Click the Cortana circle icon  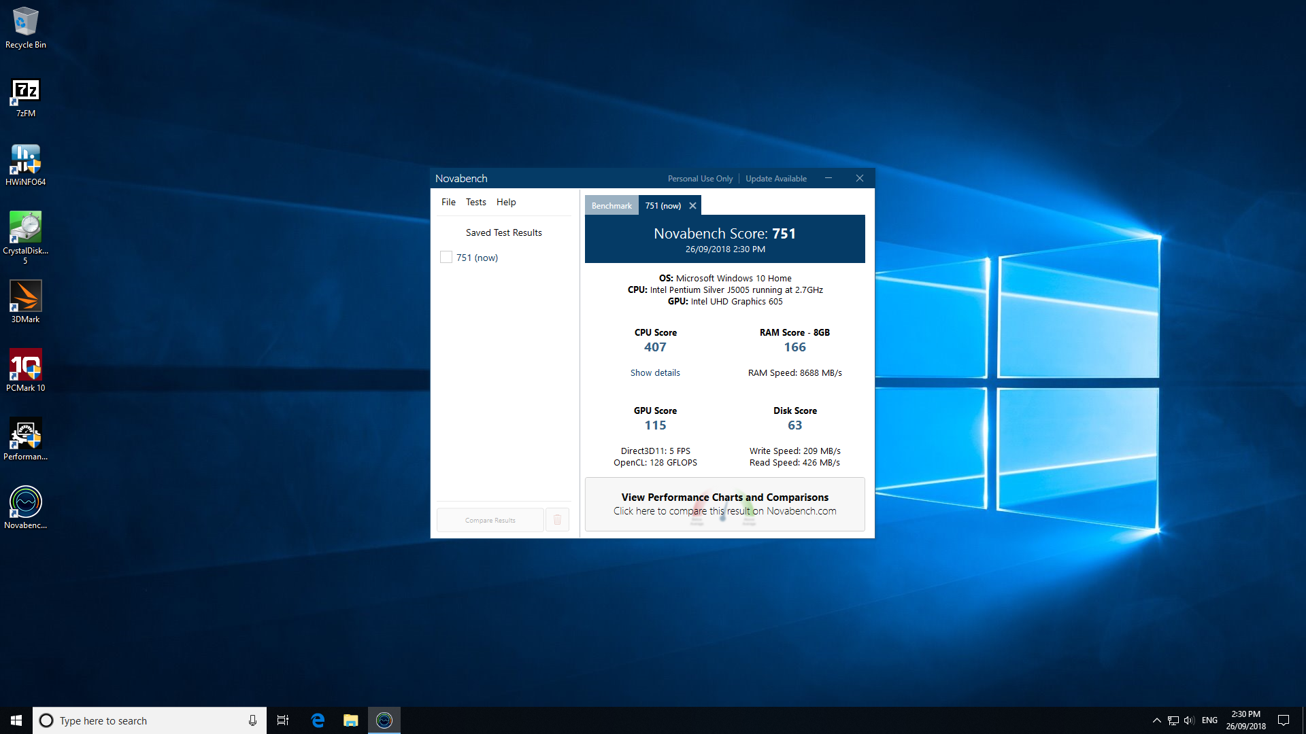pos(46,720)
